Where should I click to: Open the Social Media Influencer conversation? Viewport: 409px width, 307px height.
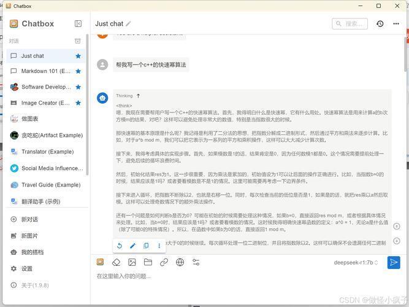click(45, 168)
